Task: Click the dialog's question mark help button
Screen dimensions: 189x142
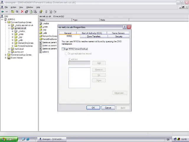Action: (125, 27)
